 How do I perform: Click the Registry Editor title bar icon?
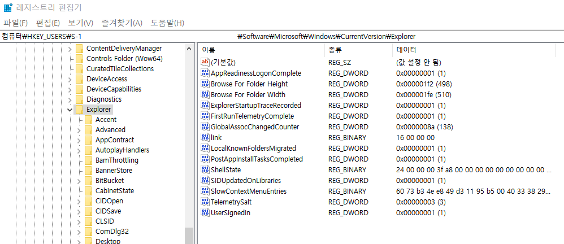tap(8, 7)
